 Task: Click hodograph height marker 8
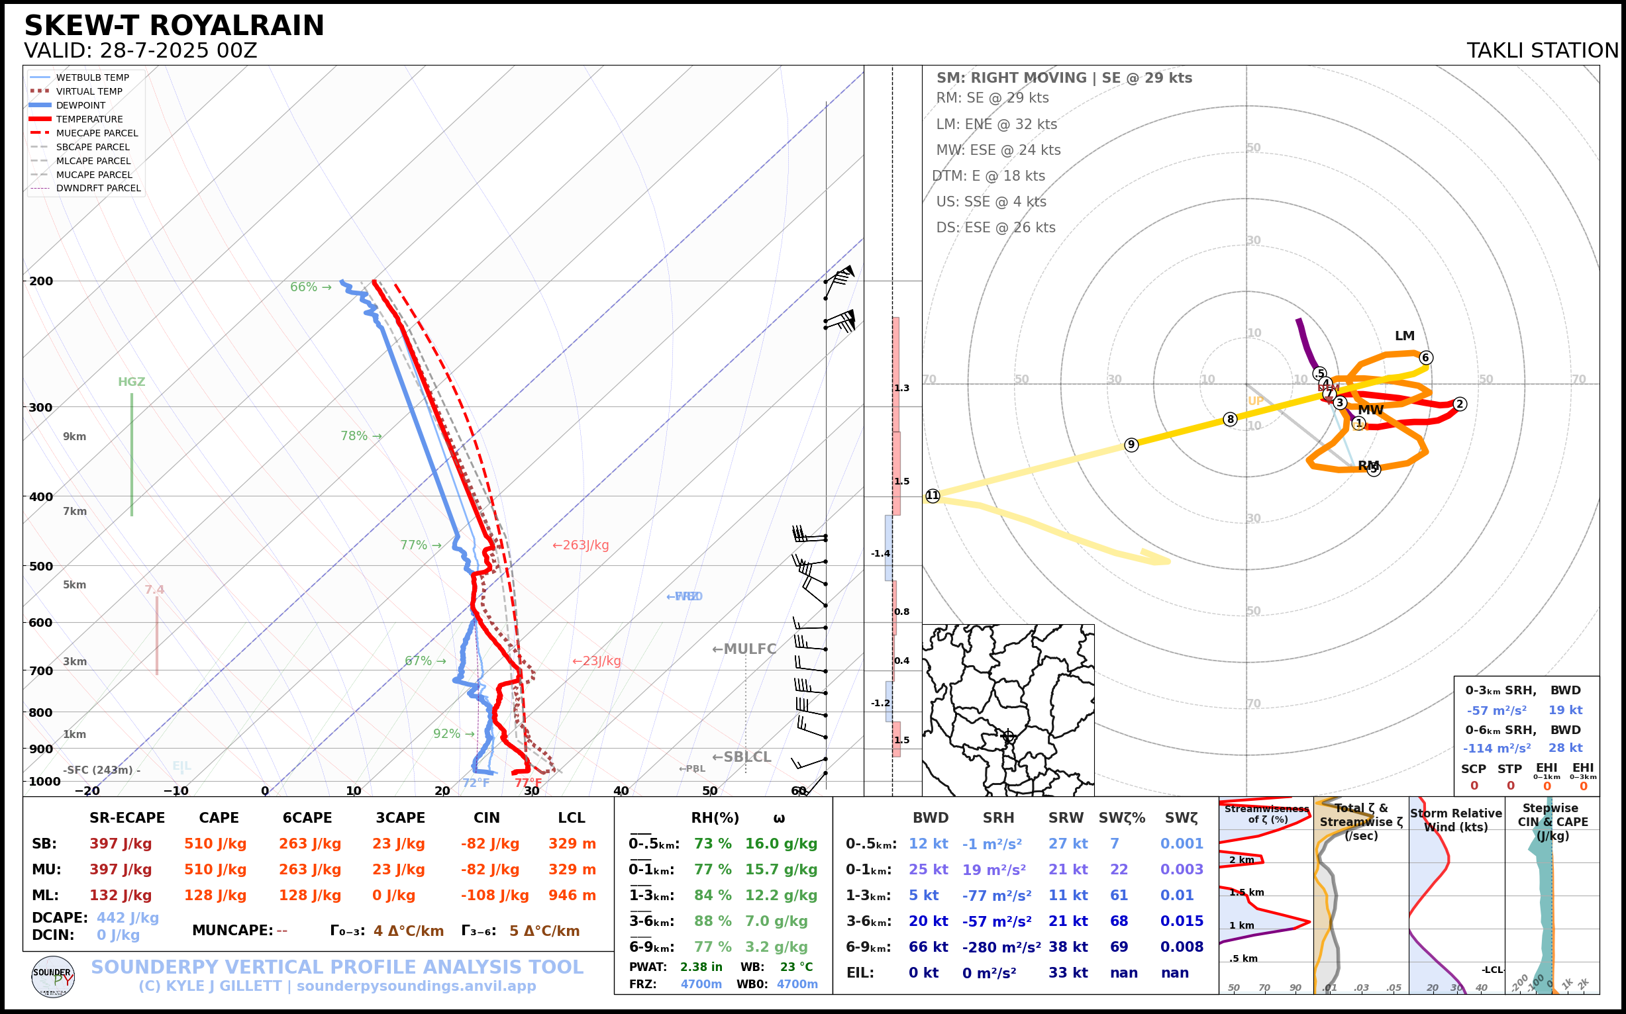point(1230,419)
